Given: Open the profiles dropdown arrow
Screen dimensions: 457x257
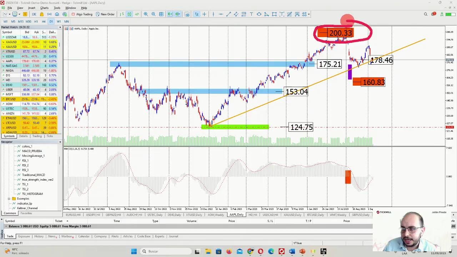Looking at the screenshot, I should pos(19,14).
